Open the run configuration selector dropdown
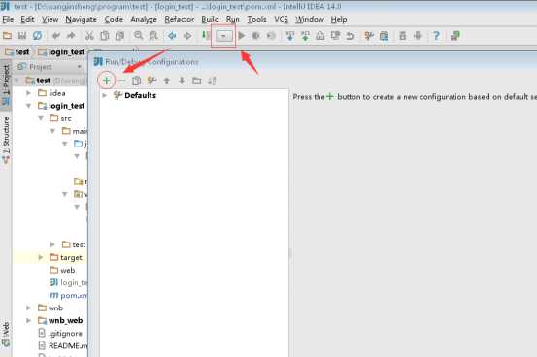 [223, 36]
